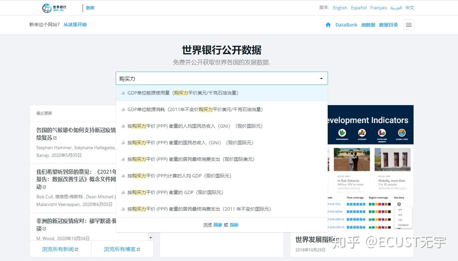Click the States and Markets icon
This screenshot has height=261, width=458.
[x=382, y=133]
